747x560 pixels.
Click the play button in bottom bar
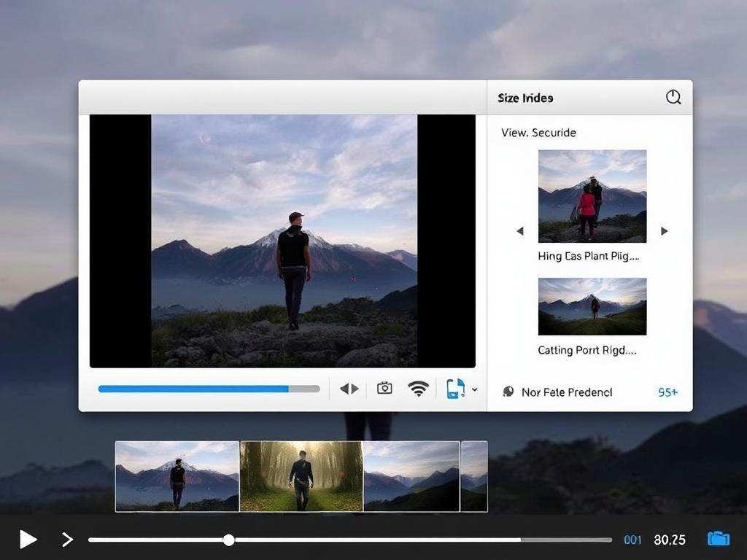coord(28,540)
